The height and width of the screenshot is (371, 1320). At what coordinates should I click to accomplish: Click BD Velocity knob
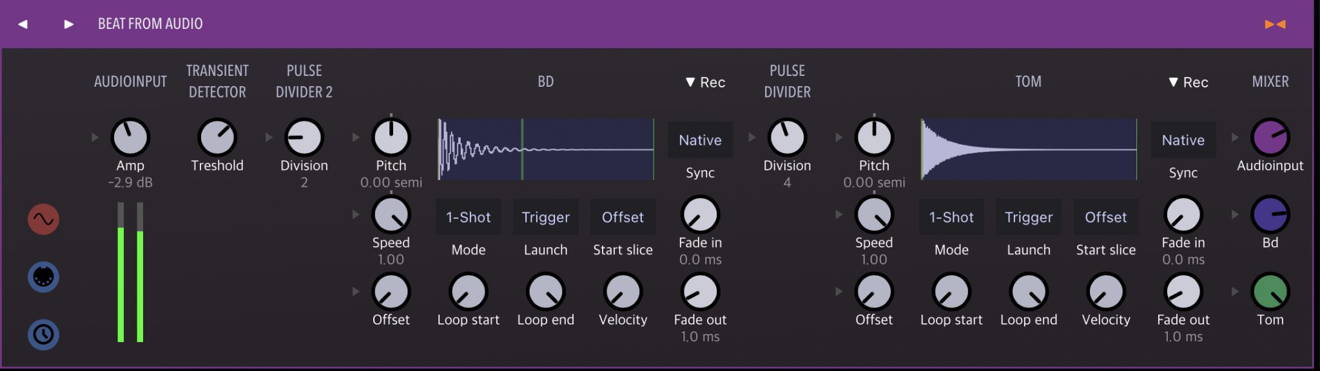[x=623, y=292]
